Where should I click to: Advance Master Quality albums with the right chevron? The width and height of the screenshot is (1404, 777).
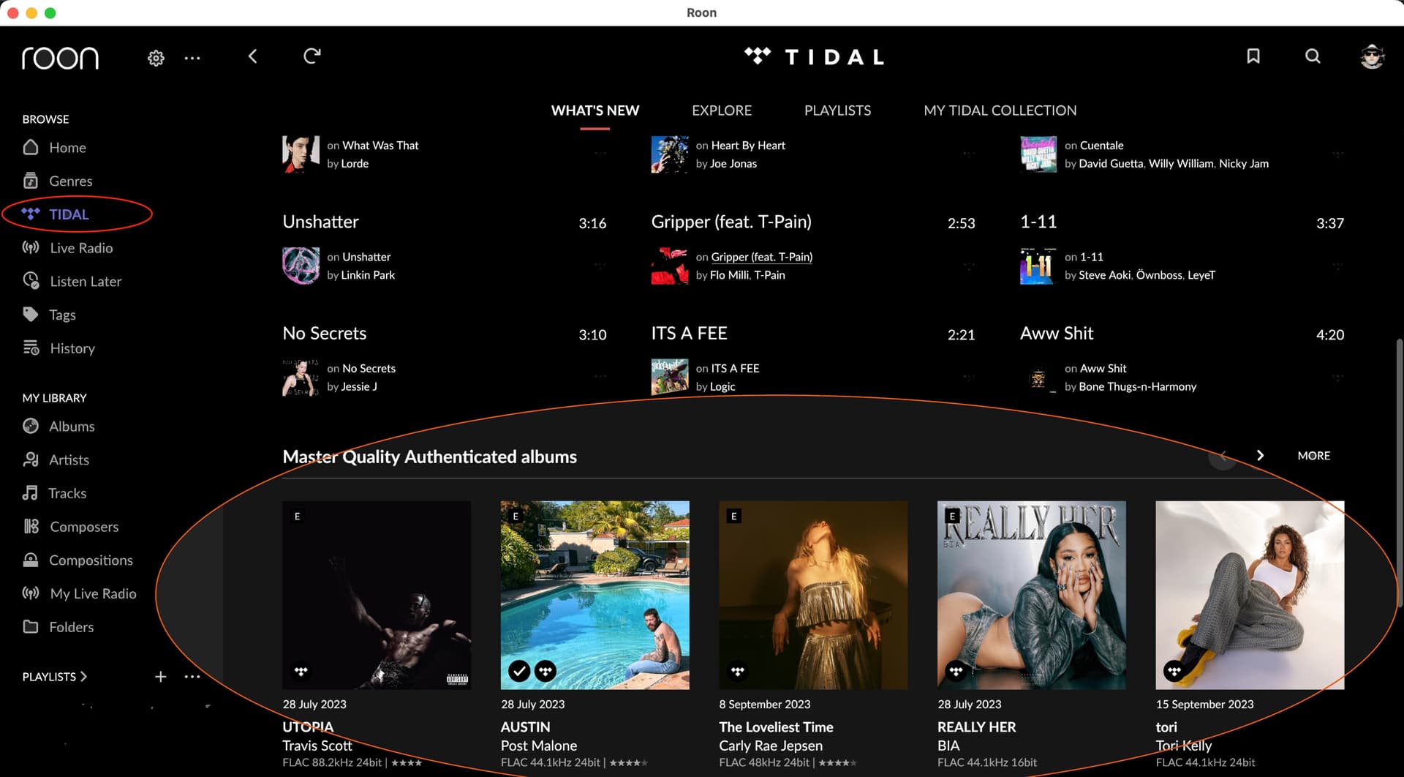point(1260,455)
